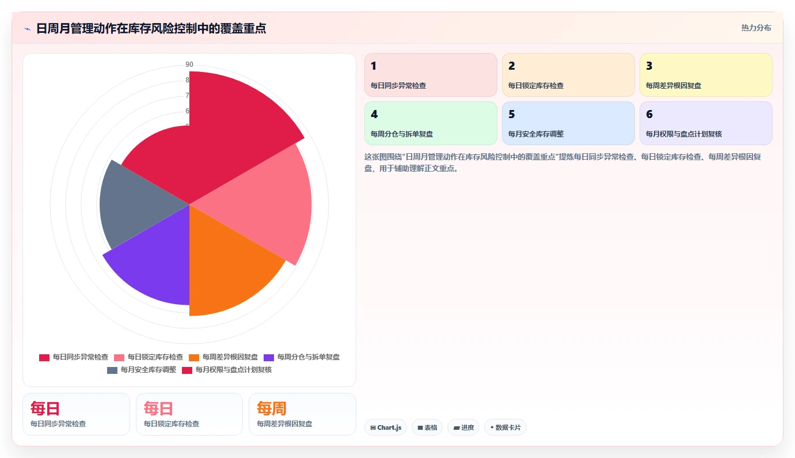
Task: Click the 表格 tag pill
Action: click(427, 427)
